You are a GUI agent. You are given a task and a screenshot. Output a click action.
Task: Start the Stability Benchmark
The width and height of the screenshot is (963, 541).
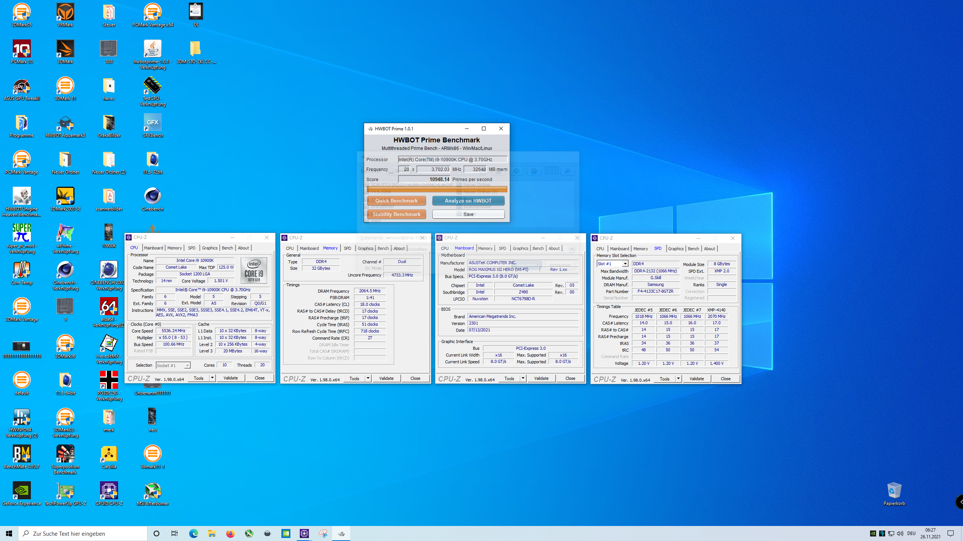click(x=396, y=214)
